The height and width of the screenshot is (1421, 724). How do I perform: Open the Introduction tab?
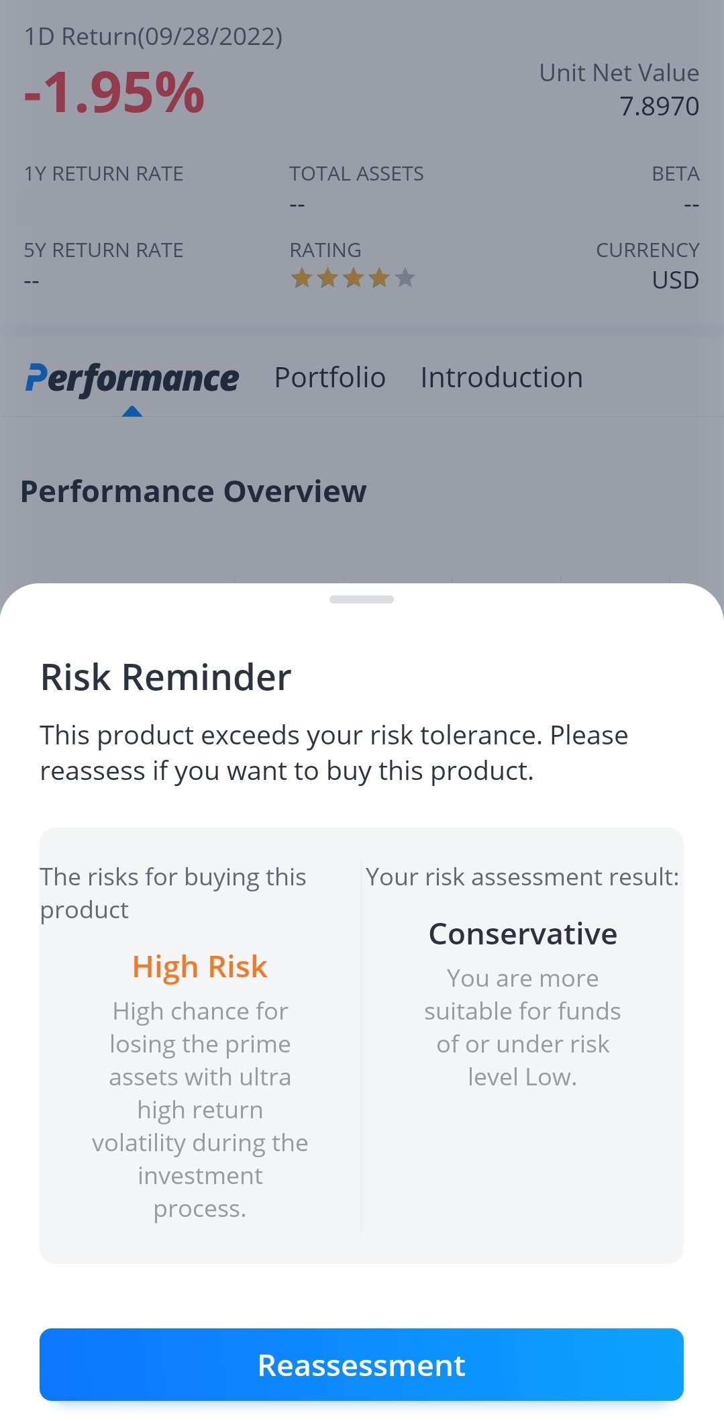pyautogui.click(x=502, y=377)
